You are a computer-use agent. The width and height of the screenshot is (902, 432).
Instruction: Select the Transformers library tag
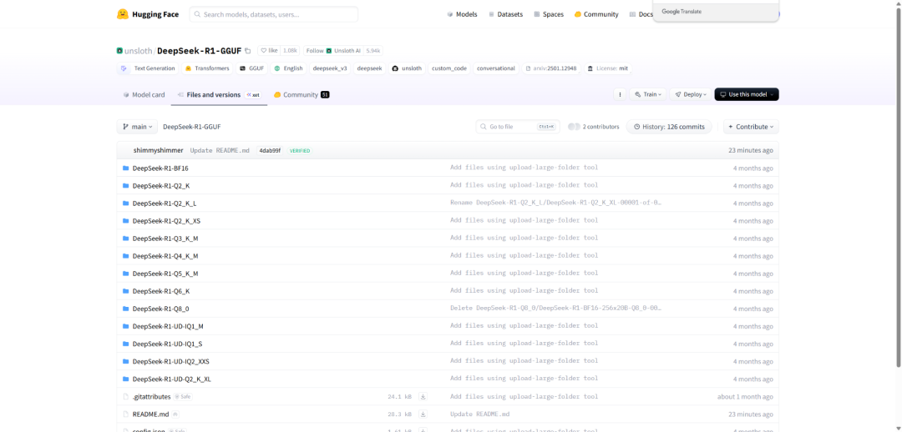207,68
